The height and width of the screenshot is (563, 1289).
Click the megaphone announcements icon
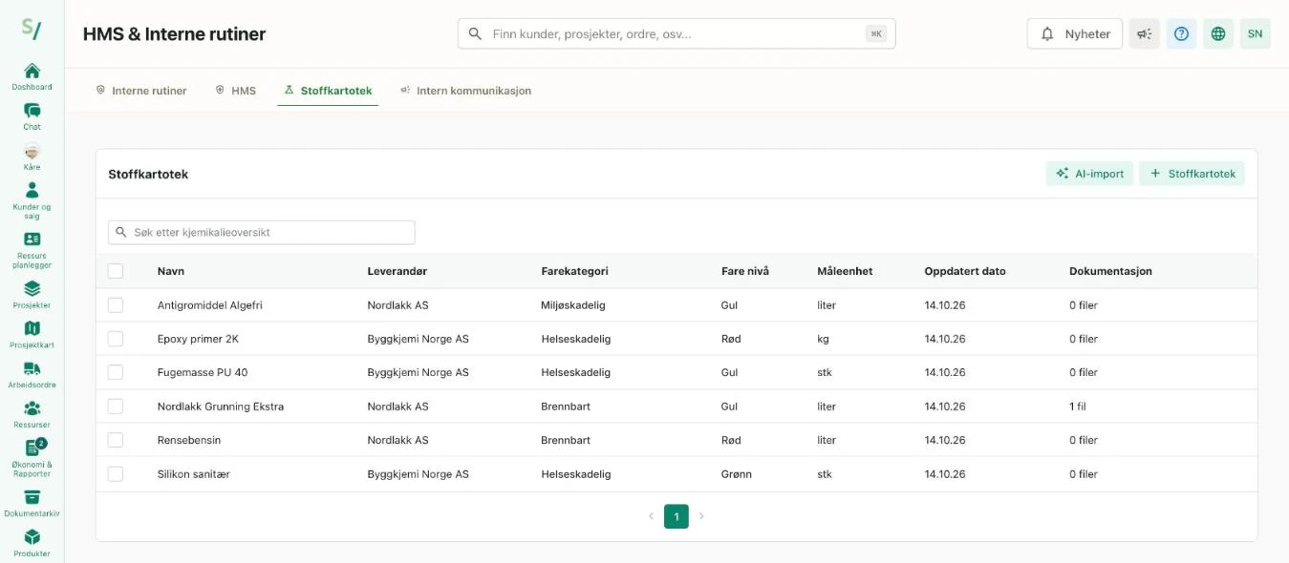(x=1145, y=33)
